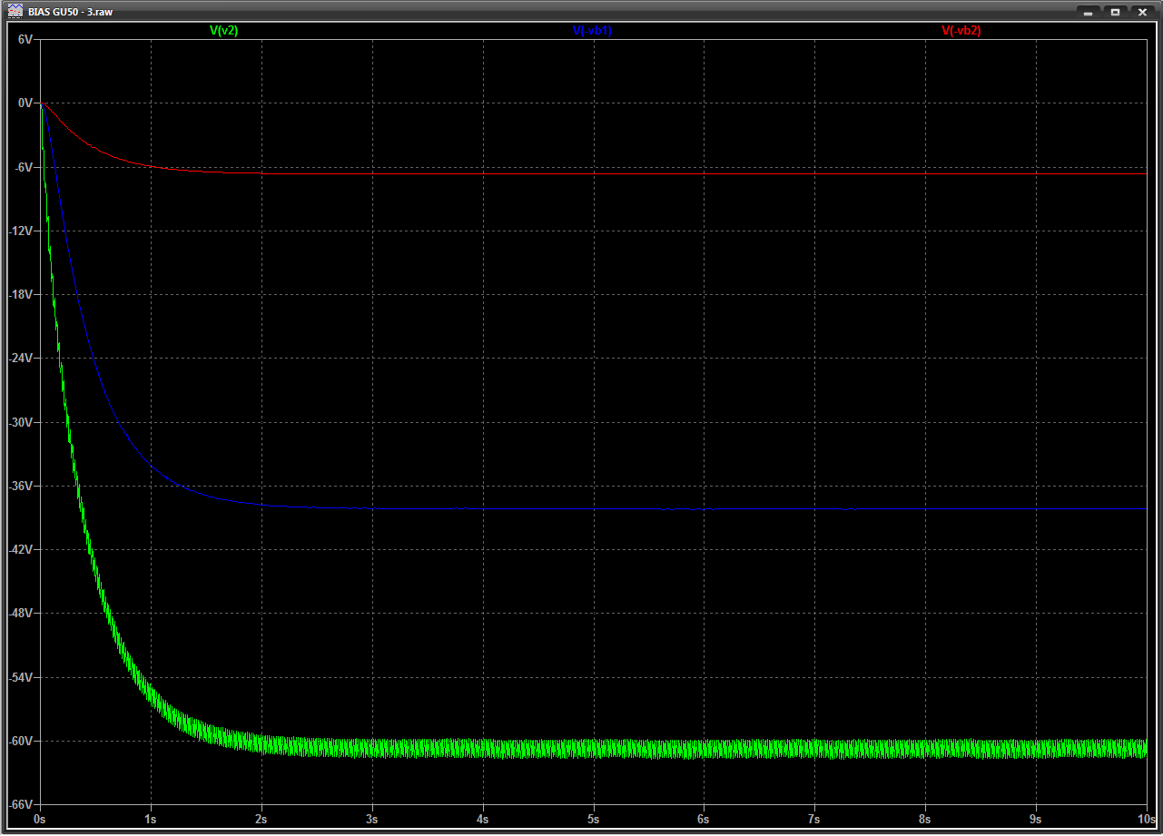Click the 0V tick label on vertical axis
Screen dimensions: 1163x836
point(25,103)
